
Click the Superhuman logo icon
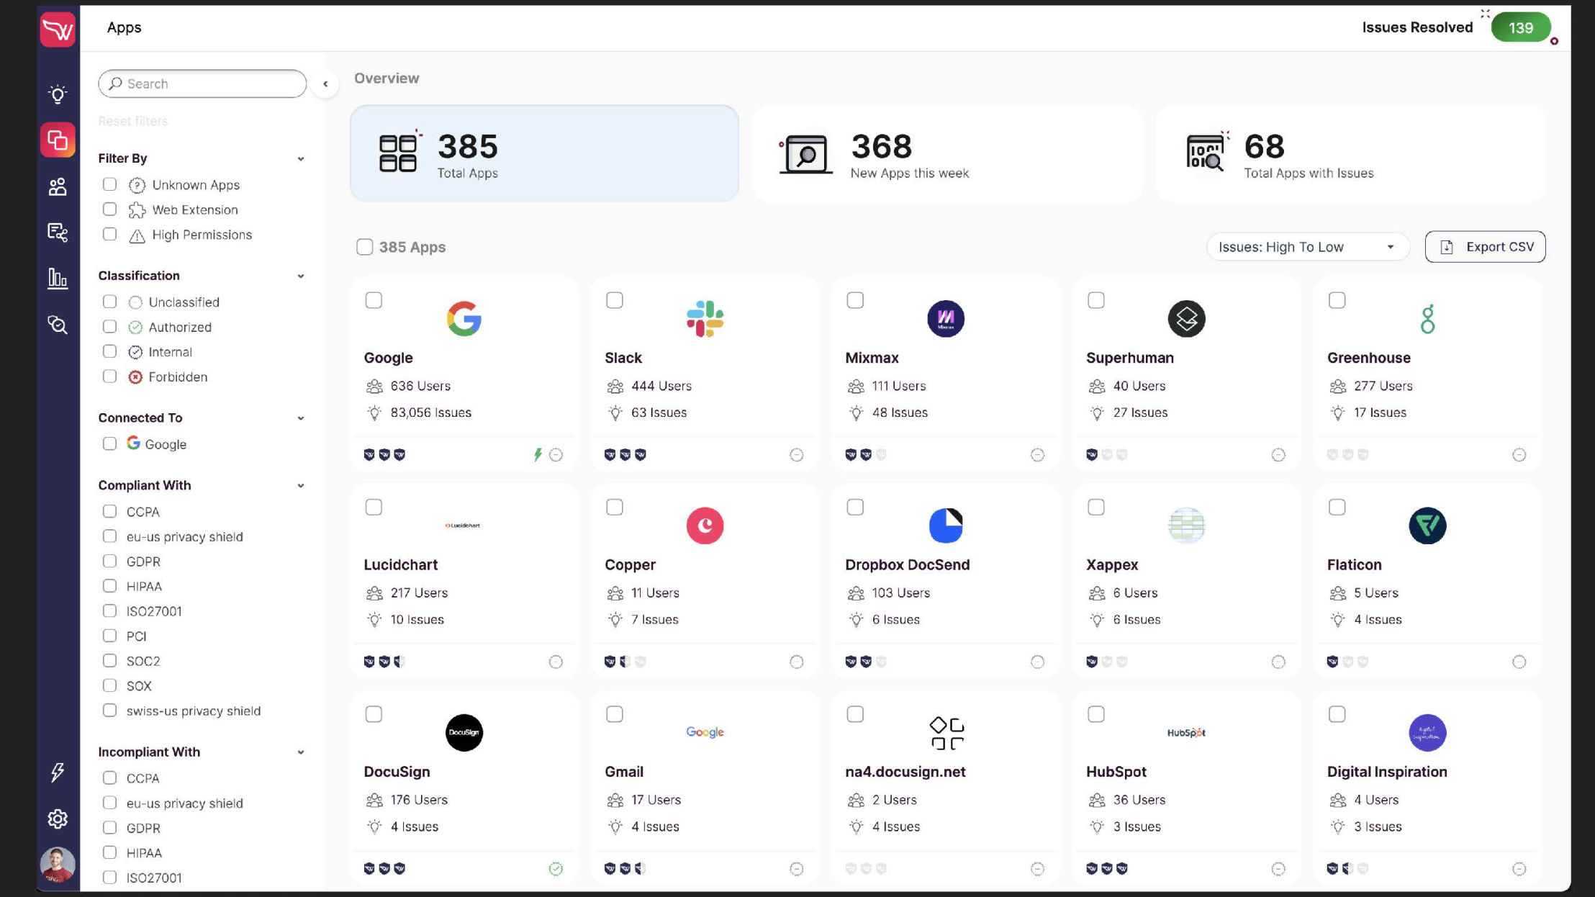pos(1186,318)
